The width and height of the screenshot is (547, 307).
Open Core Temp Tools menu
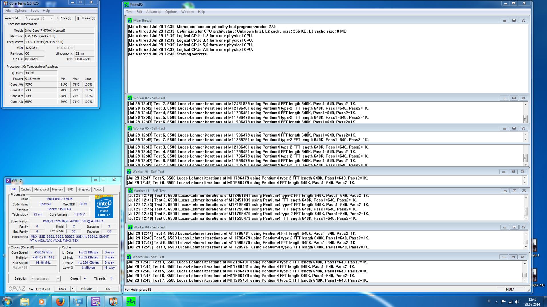(35, 11)
